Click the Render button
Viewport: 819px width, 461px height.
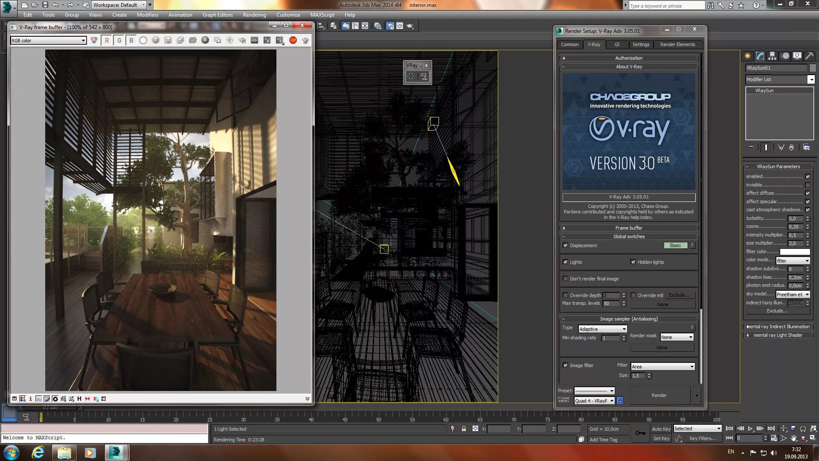click(659, 395)
